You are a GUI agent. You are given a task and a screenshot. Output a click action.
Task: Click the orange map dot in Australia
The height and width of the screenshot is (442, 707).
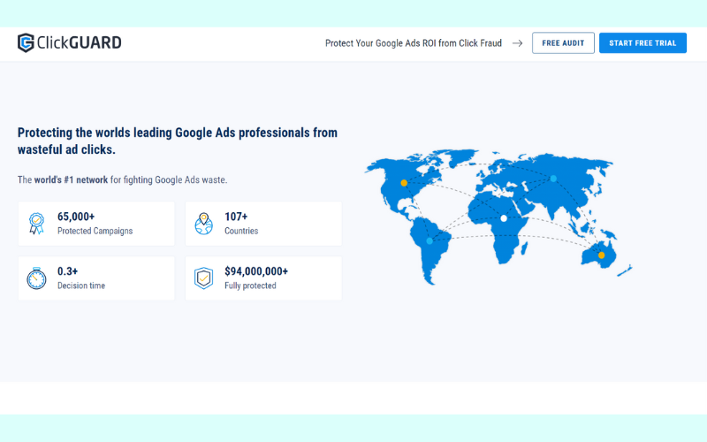click(x=601, y=255)
